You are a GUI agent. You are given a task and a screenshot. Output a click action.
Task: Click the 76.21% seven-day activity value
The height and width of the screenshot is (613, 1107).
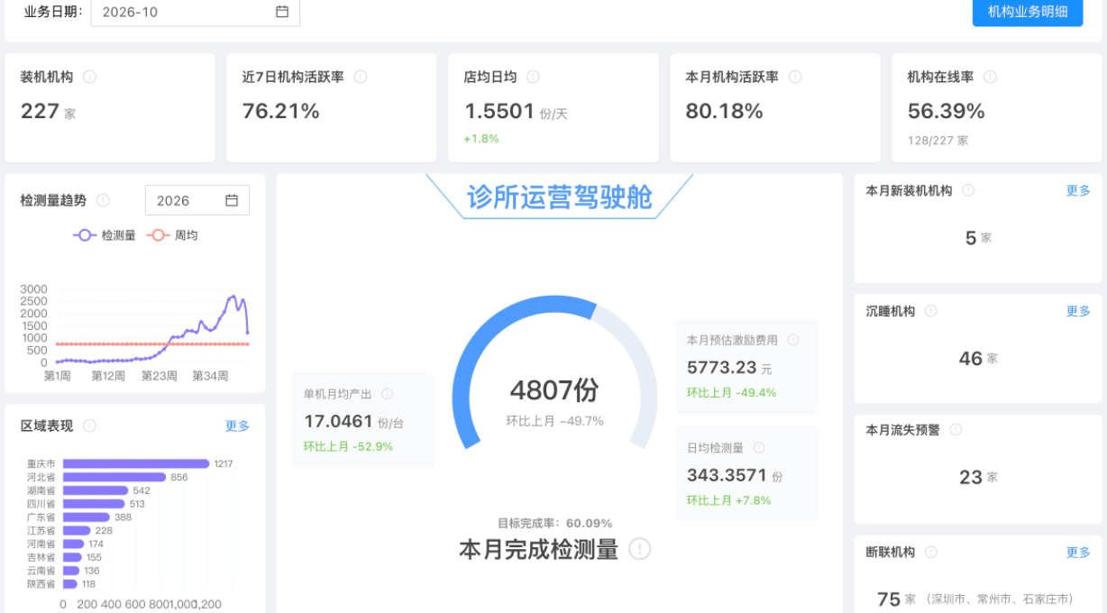(281, 111)
